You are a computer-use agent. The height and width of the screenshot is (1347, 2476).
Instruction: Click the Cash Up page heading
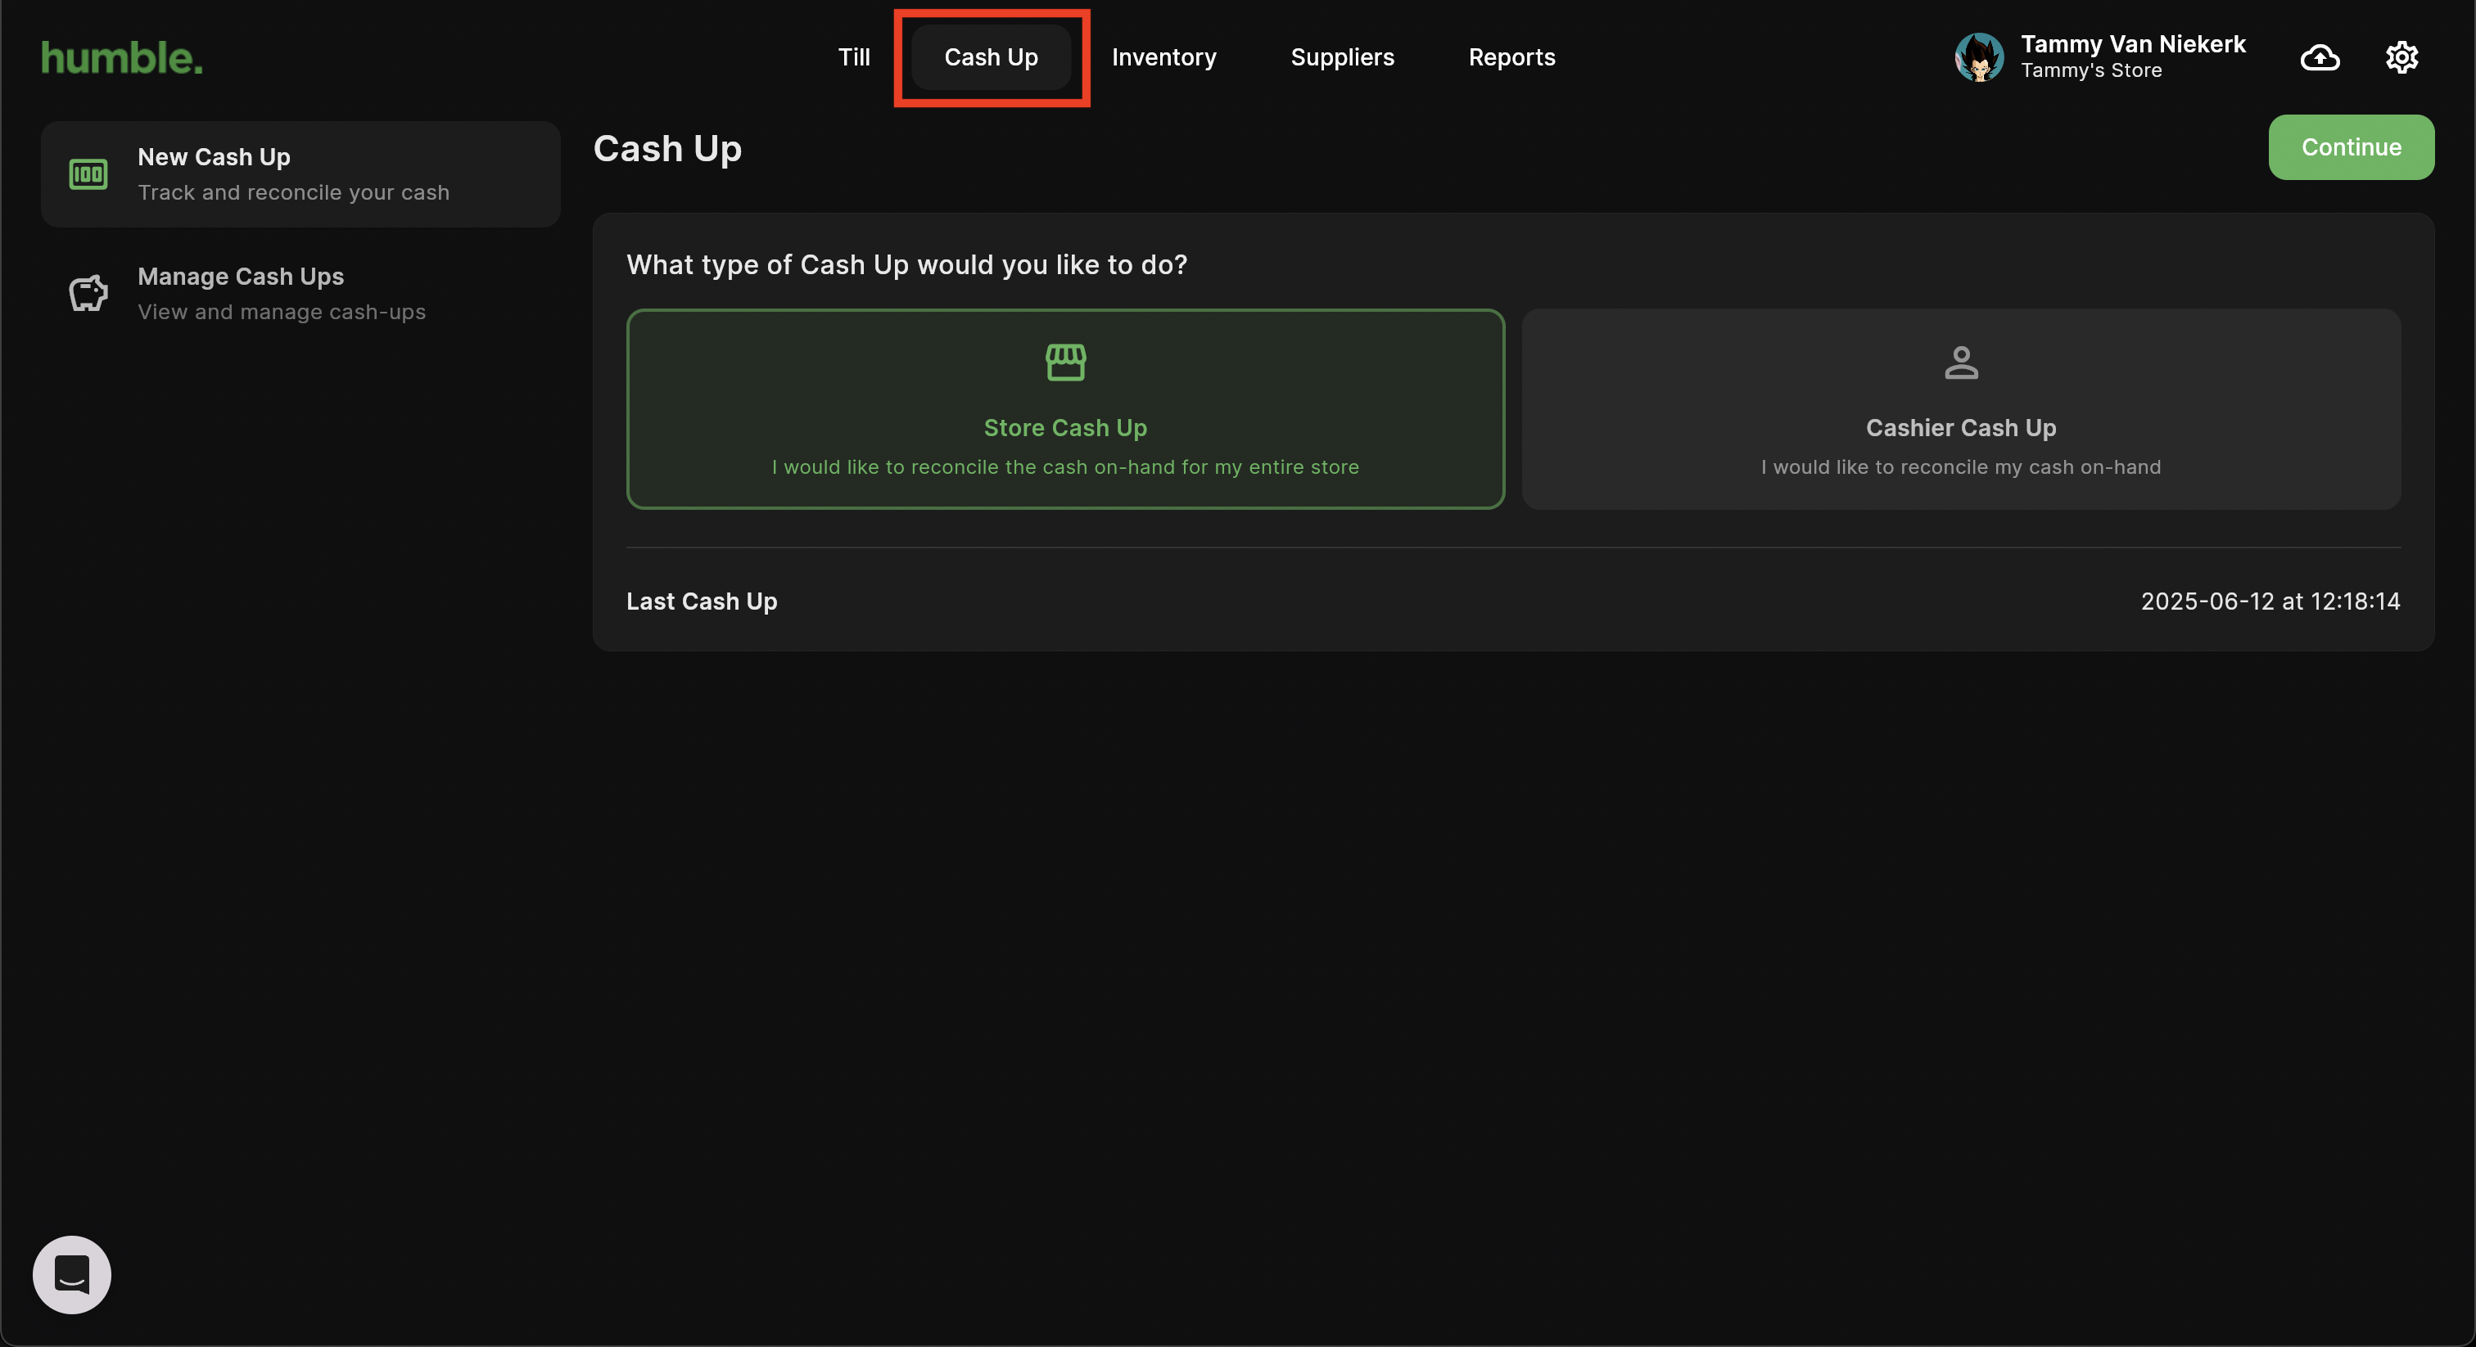(x=667, y=149)
